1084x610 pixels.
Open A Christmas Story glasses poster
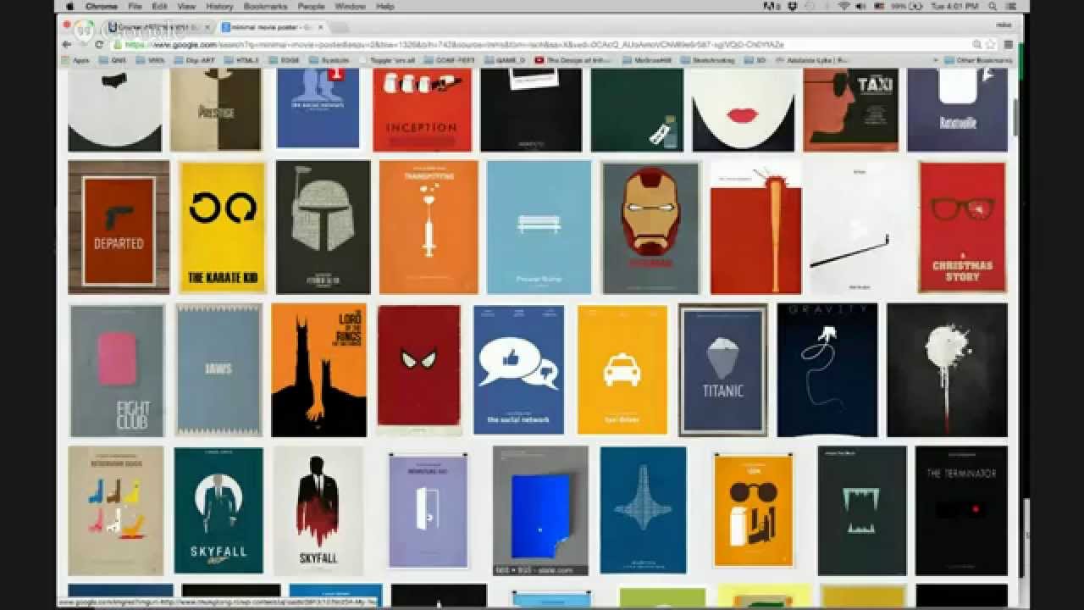tap(962, 227)
